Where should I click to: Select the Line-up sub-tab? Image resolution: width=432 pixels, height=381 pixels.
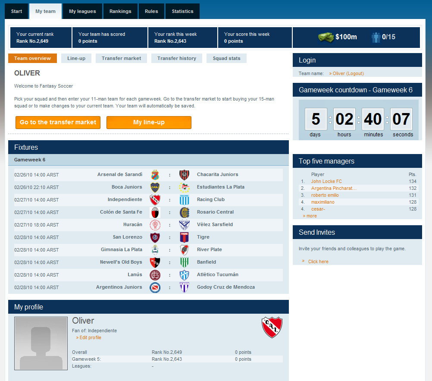(x=76, y=58)
